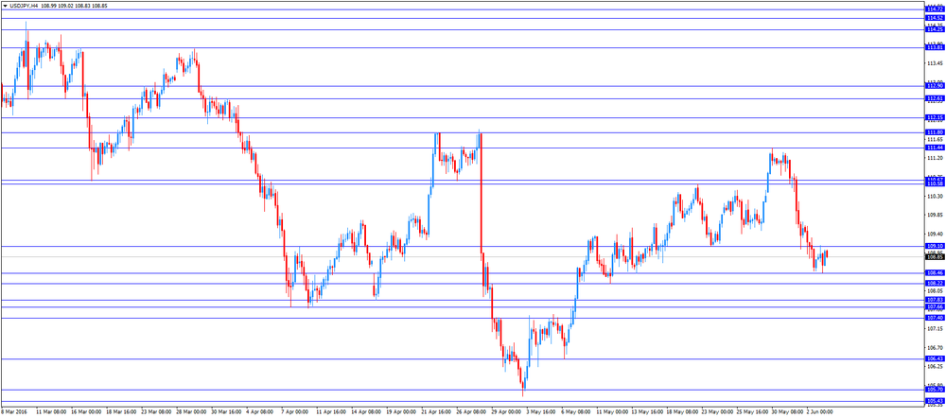This screenshot has height=418, width=946.
Task: Select the 114.72 price level label
Action: point(936,9)
